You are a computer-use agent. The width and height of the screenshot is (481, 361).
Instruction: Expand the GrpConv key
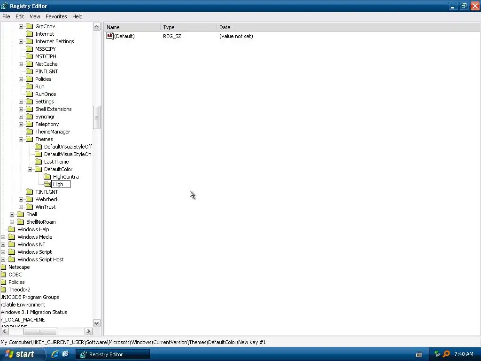click(21, 26)
